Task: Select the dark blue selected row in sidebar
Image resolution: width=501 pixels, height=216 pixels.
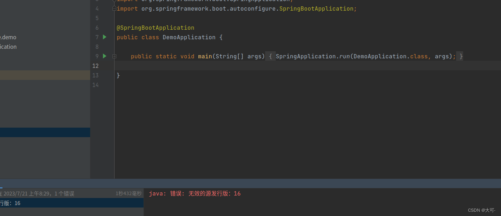Action: coord(45,132)
